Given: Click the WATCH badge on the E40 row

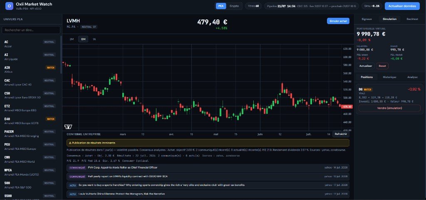Looking at the screenshot, I should click(50, 119).
